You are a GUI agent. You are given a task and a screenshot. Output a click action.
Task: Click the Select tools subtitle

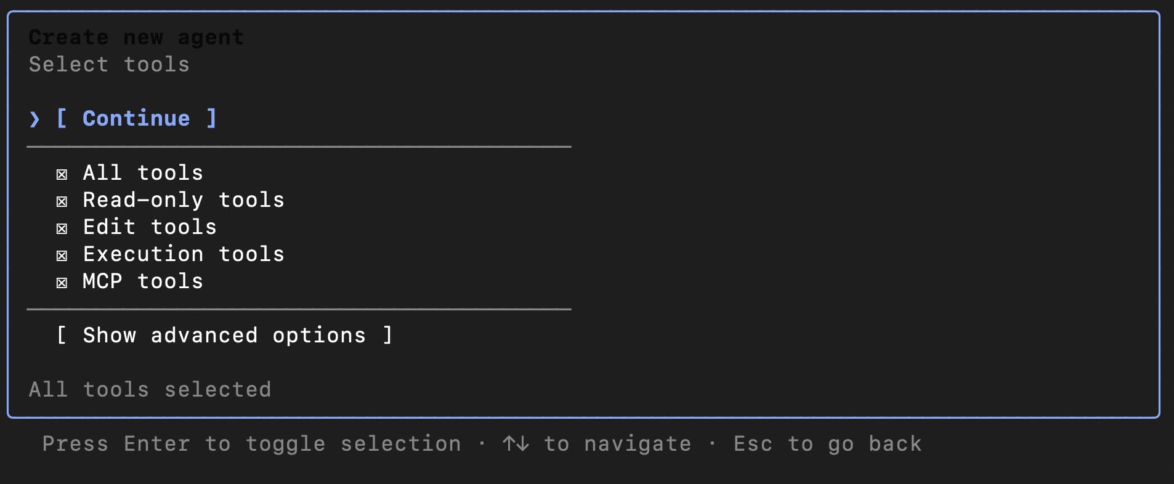click(x=109, y=64)
